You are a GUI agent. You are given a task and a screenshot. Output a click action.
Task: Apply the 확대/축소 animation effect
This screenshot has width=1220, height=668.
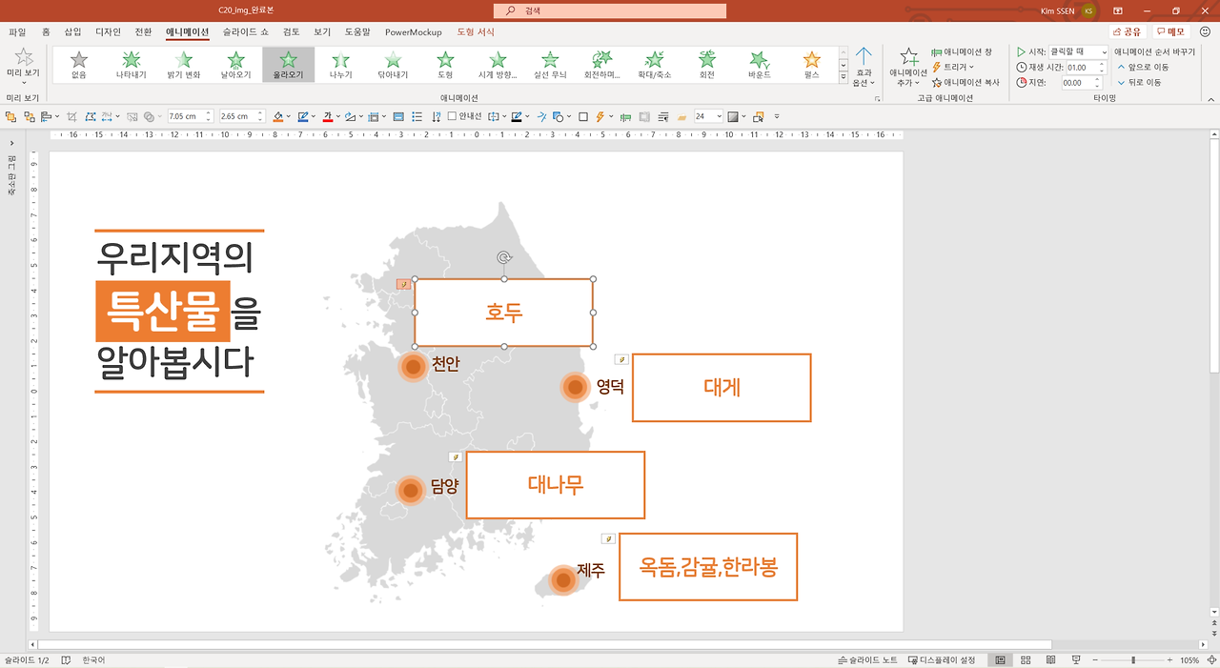click(x=655, y=65)
